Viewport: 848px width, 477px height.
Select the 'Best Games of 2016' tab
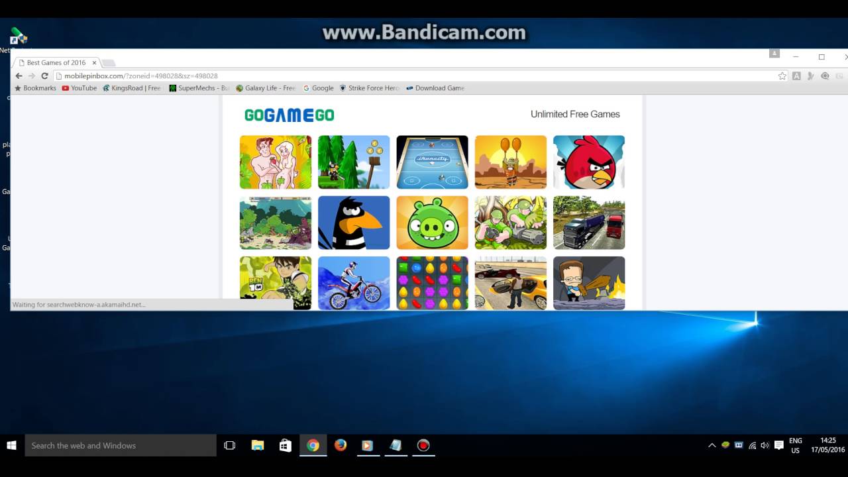pos(56,63)
